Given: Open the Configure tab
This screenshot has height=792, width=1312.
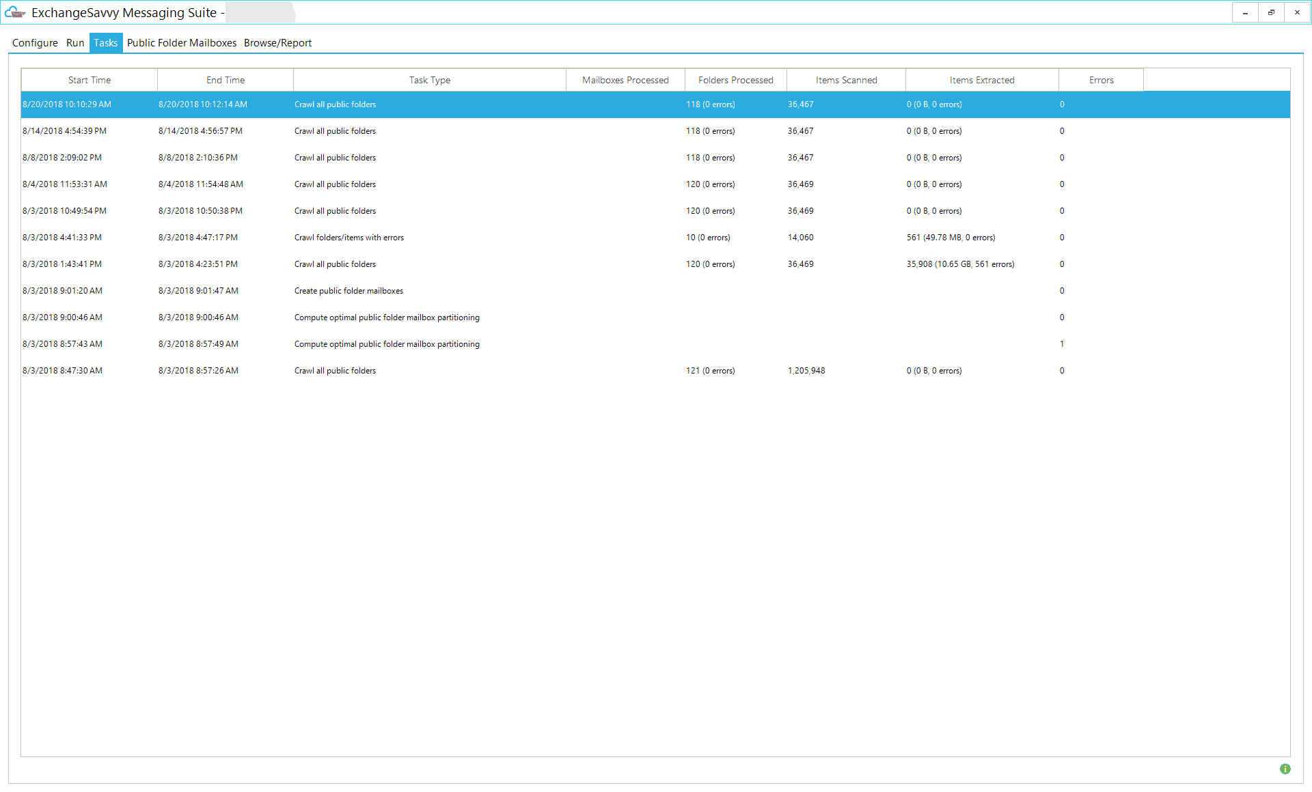Looking at the screenshot, I should (35, 43).
